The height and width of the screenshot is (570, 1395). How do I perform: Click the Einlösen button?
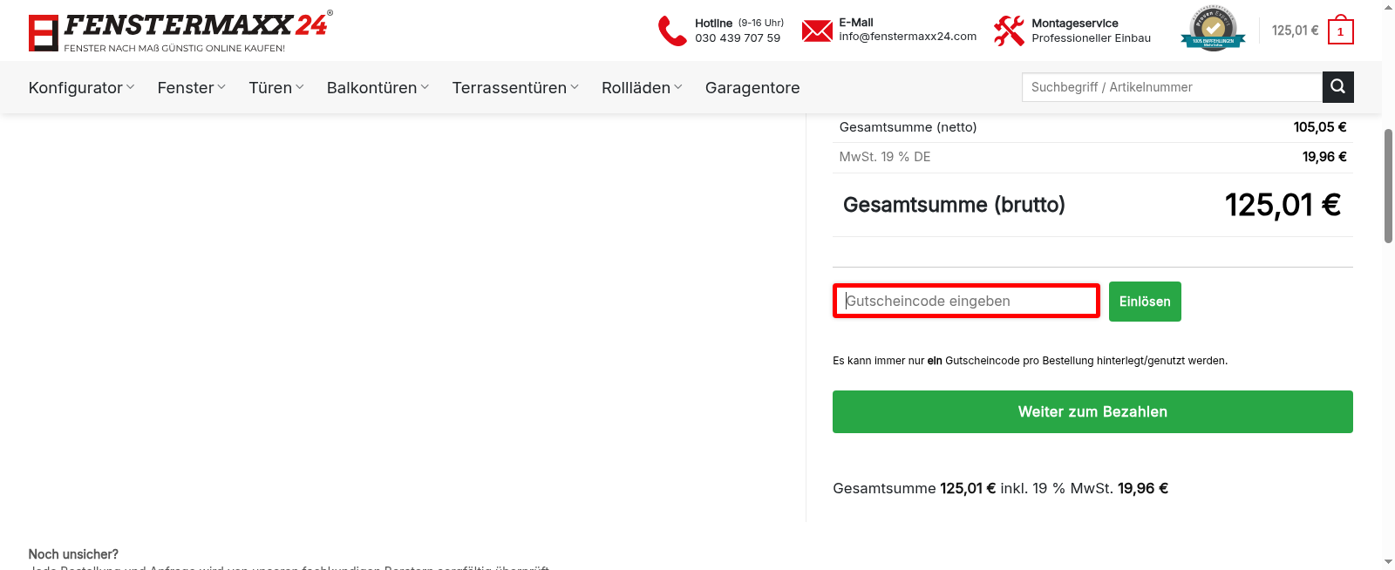pos(1145,302)
